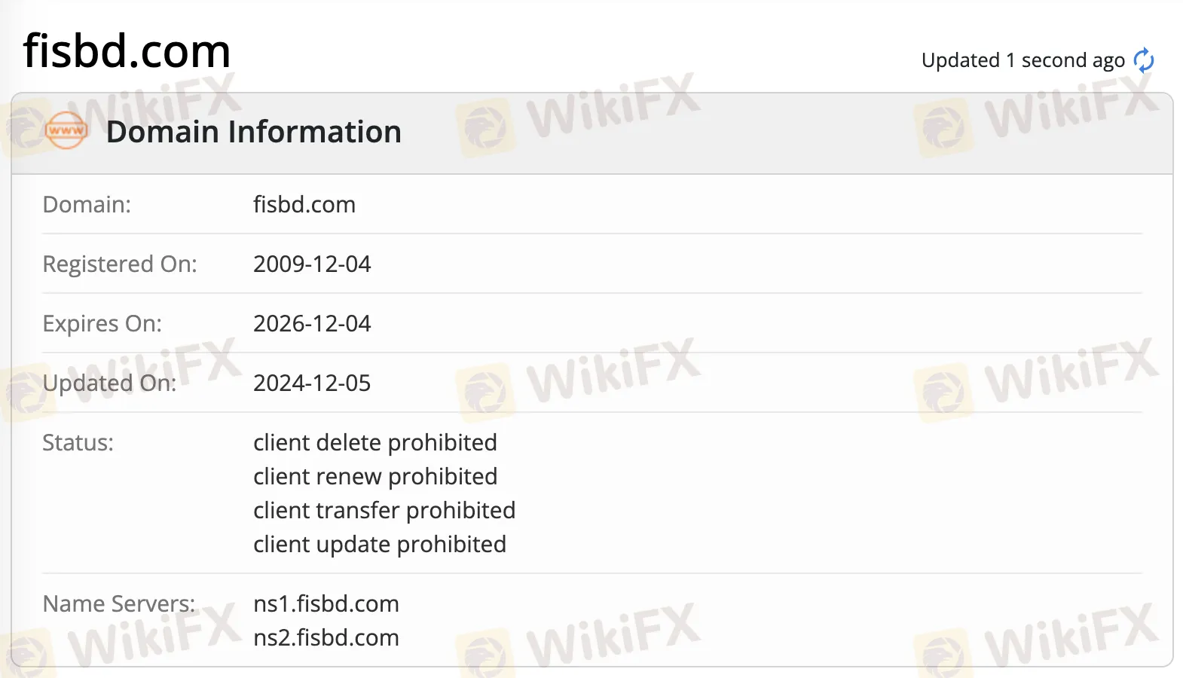Select the ns2.fisbd.com name server entry

pyautogui.click(x=326, y=637)
